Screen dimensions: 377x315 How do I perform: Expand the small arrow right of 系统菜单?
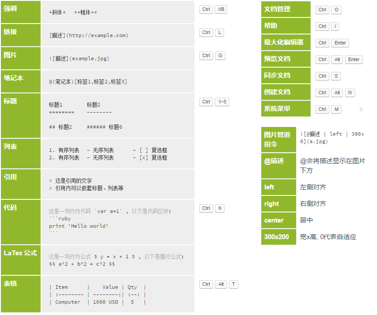pyautogui.click(x=361, y=109)
